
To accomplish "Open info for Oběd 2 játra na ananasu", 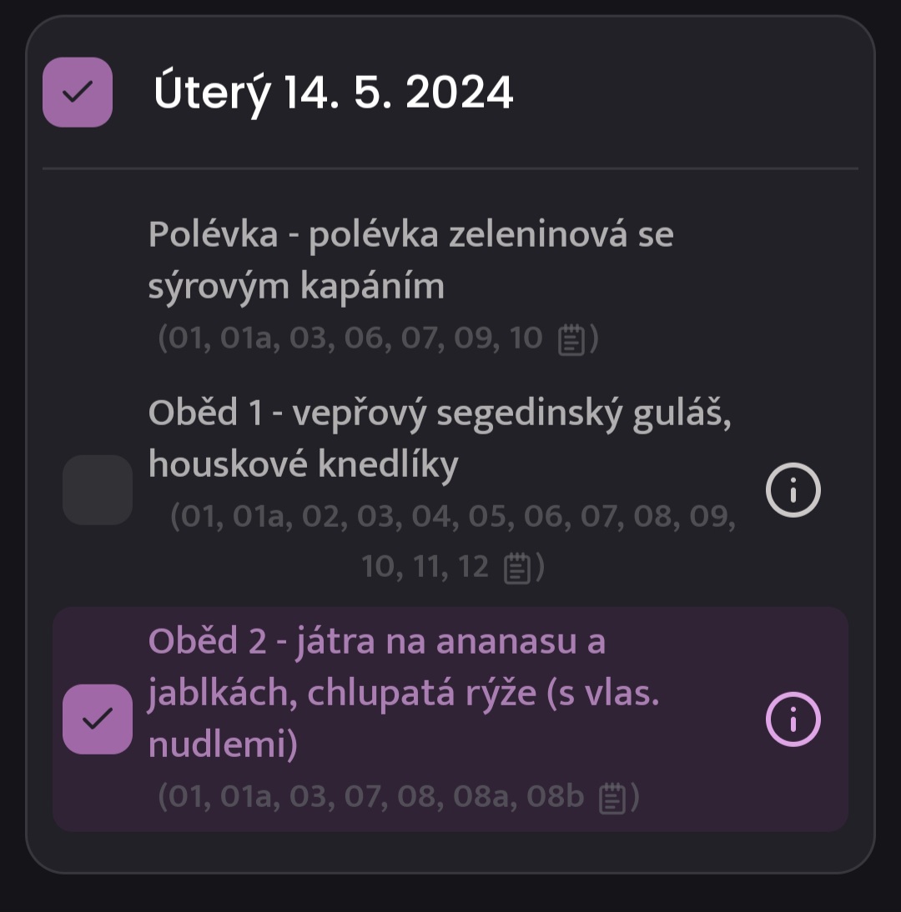I will pos(793,719).
